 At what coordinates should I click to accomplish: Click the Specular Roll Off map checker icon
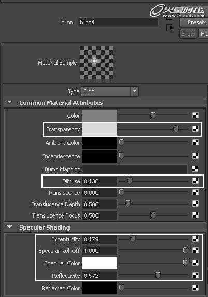(x=196, y=250)
